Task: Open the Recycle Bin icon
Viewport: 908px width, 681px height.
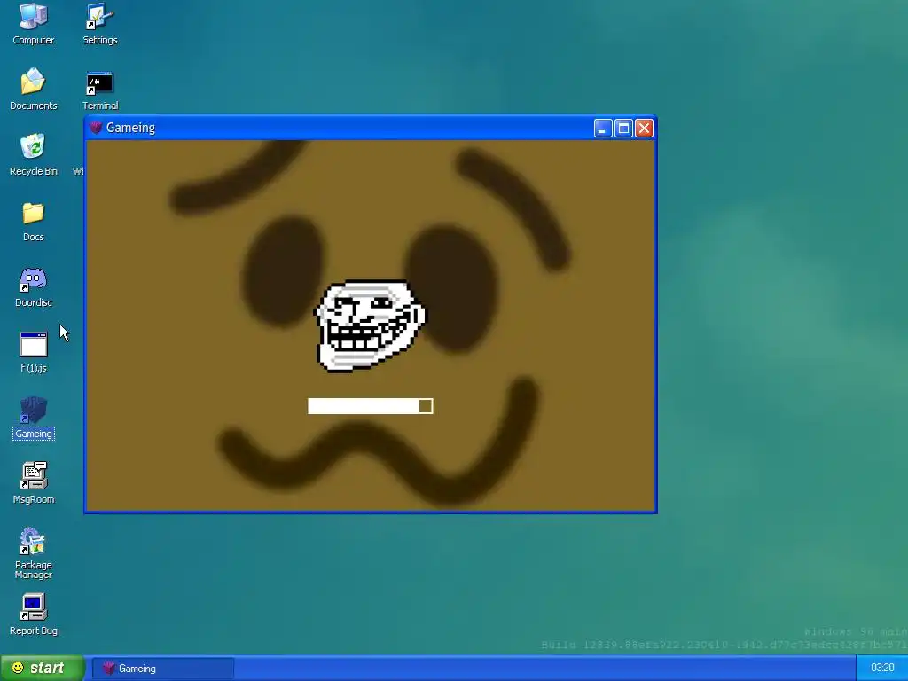Action: (33, 154)
